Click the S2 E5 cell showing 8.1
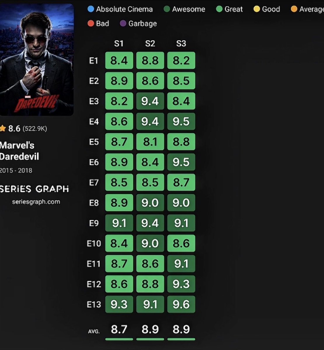The width and height of the screenshot is (324, 350). [150, 142]
